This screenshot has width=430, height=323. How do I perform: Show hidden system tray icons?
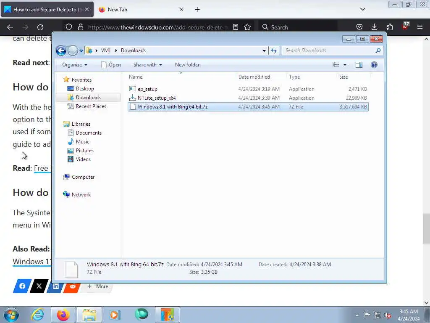tap(357, 315)
